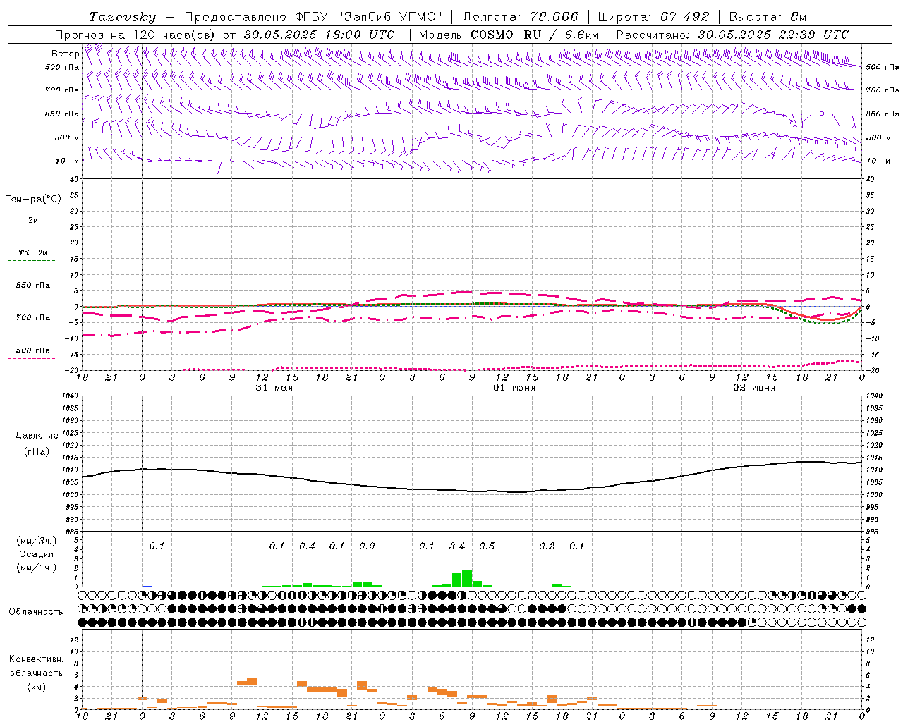This screenshot has height=722, width=903.
Task: Select the Tazovsky station title
Action: pos(123,17)
